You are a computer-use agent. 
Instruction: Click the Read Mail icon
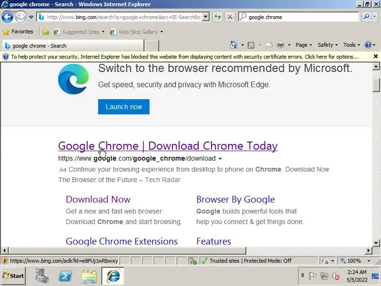(269, 45)
